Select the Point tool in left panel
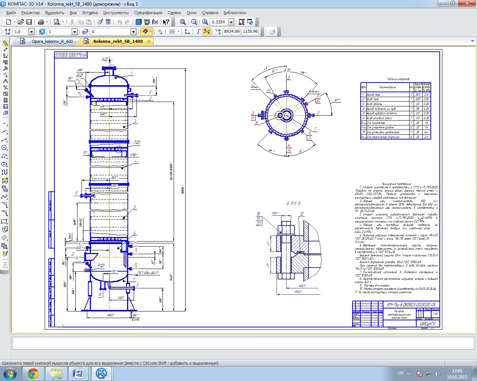 (x=4, y=124)
